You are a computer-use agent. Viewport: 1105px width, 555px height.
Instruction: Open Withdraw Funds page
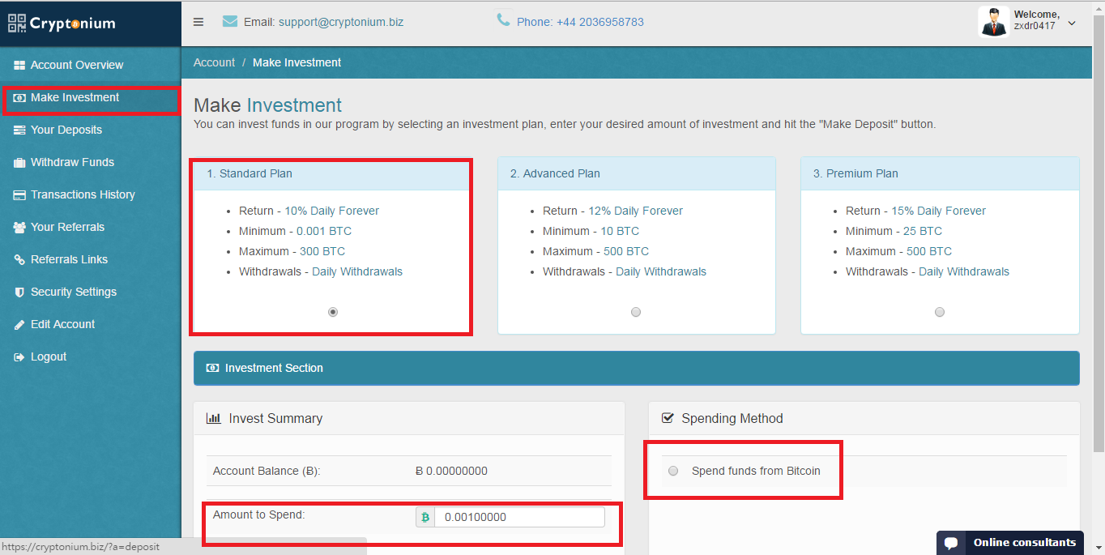pyautogui.click(x=72, y=162)
